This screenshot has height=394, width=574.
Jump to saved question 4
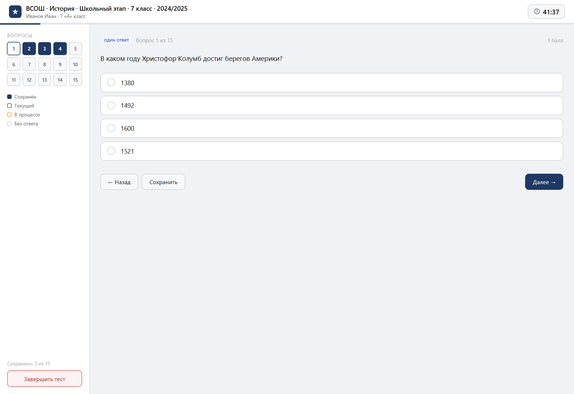pos(60,49)
